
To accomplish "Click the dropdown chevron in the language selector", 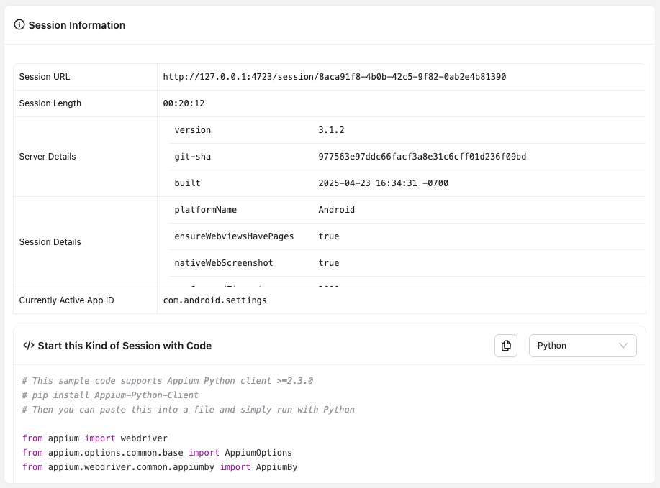I will [x=624, y=346].
